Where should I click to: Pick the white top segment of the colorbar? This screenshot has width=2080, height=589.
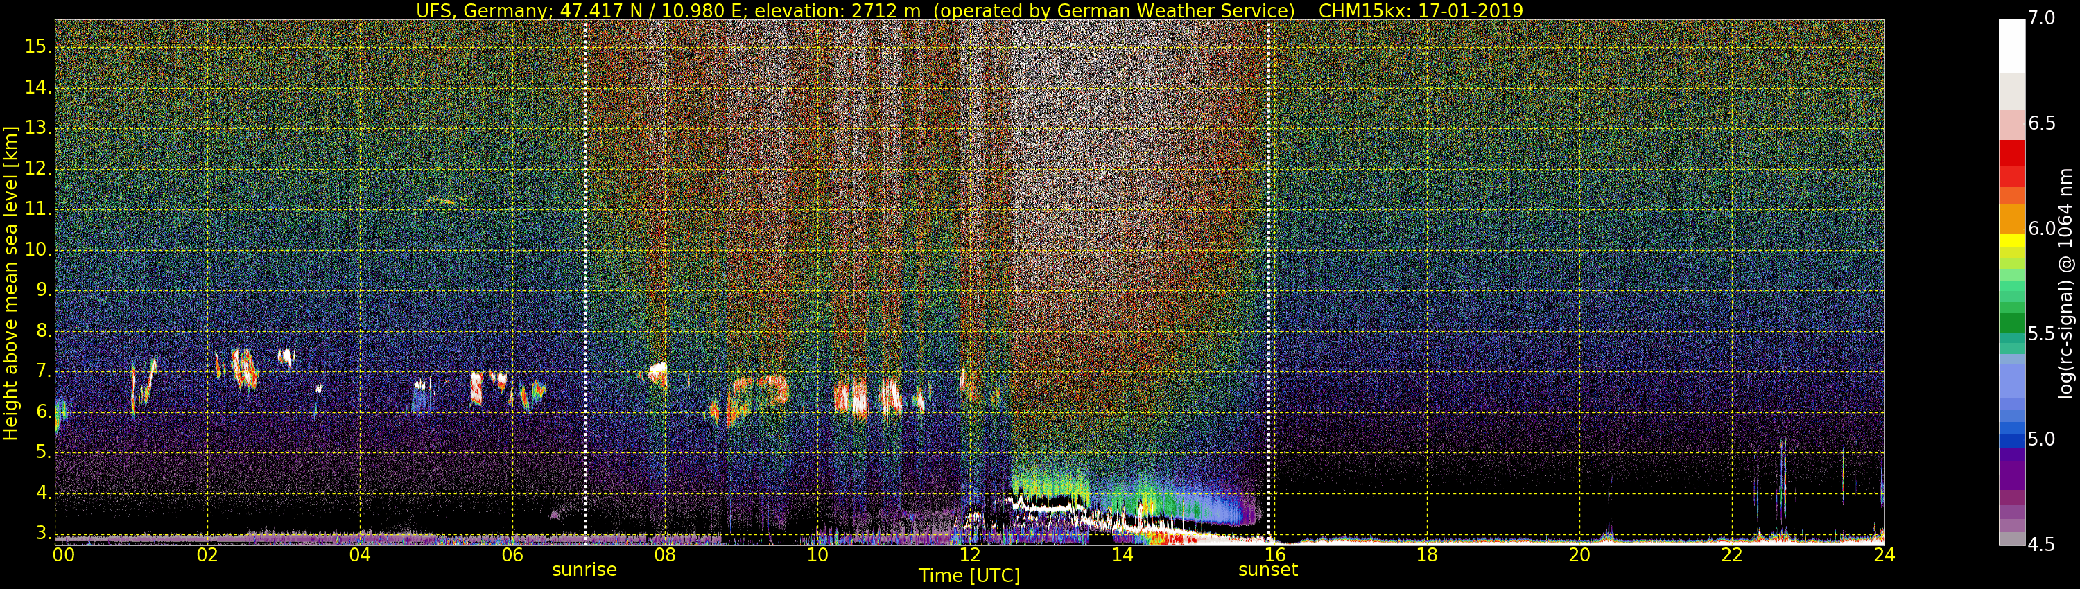(2011, 46)
